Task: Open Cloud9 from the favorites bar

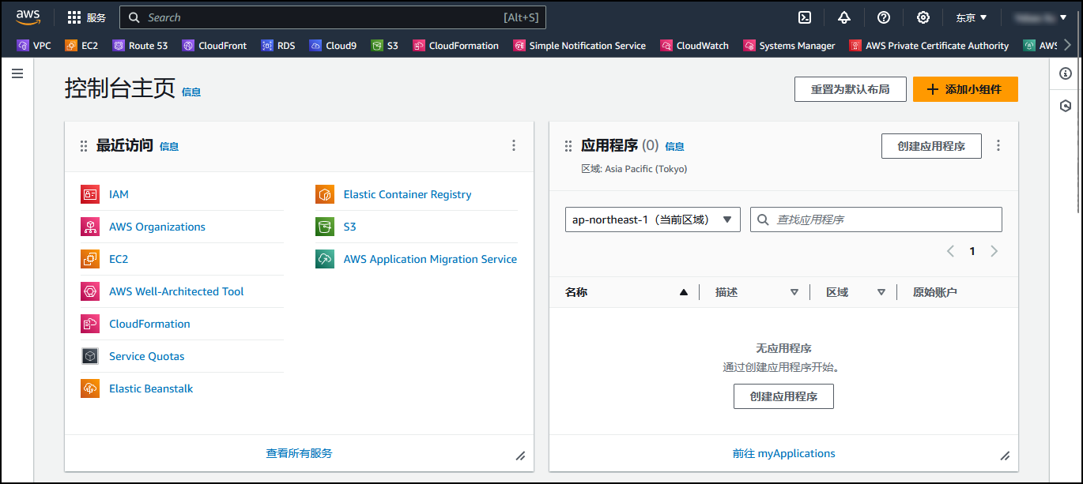Action: click(333, 46)
